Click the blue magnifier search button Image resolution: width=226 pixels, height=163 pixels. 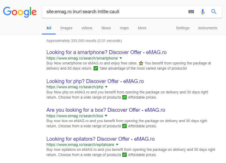click(x=214, y=12)
